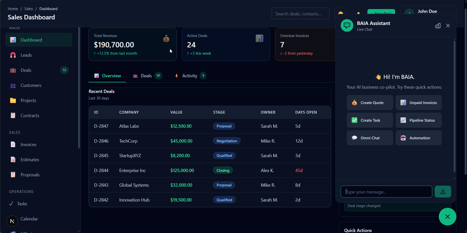467x233 pixels.
Task: Click the BAIA Assistant chat bubble icon
Action: 347,25
